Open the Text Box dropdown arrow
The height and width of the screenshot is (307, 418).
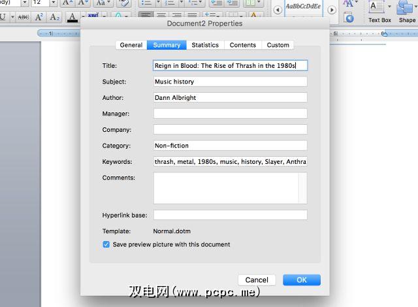pyautogui.click(x=389, y=7)
